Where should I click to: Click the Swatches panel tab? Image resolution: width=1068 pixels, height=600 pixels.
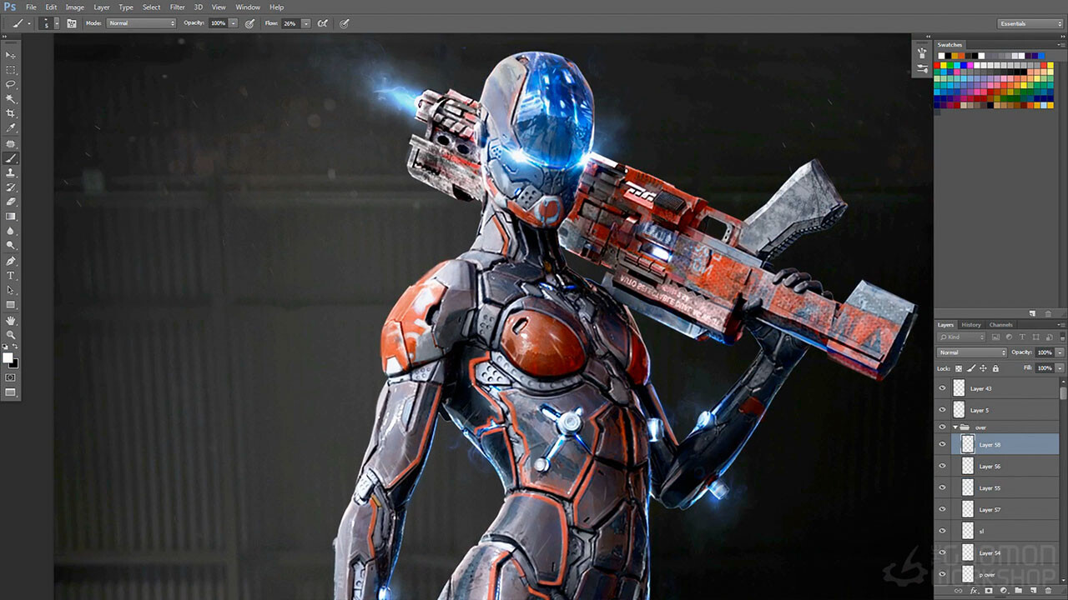950,45
